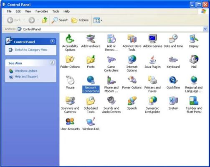This screenshot has width=210, height=167.
Task: Click the Control Panel title bar icon
Action: [4, 5]
